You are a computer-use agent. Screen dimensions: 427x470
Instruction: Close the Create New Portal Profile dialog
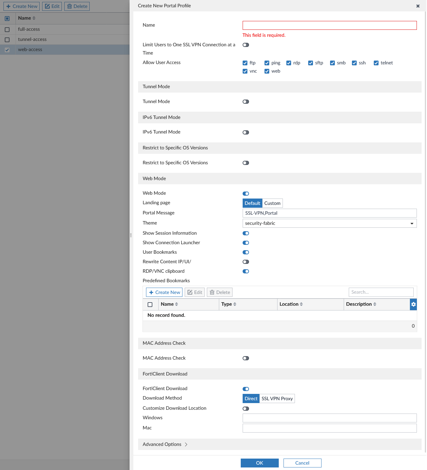(417, 6)
